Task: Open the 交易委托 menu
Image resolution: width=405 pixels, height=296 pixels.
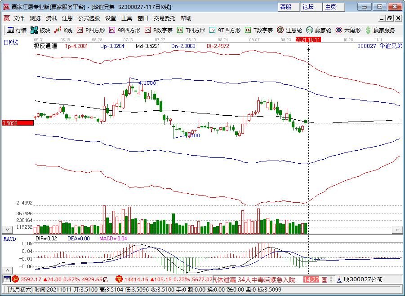Action: [165, 18]
